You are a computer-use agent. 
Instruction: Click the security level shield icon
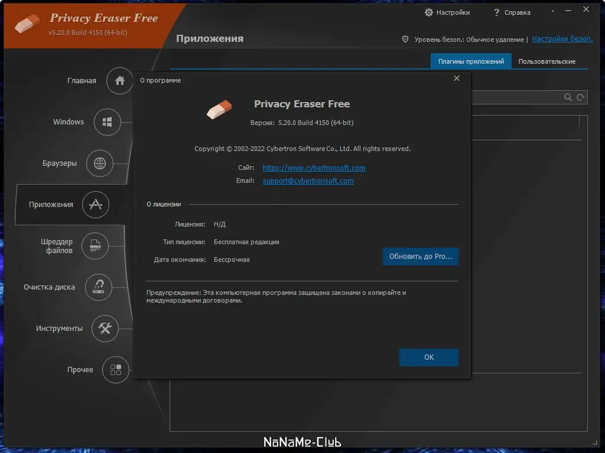click(x=405, y=39)
